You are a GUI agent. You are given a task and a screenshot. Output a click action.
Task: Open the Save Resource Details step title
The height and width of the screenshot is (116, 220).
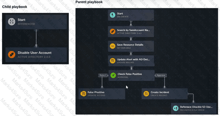[x=130, y=45]
